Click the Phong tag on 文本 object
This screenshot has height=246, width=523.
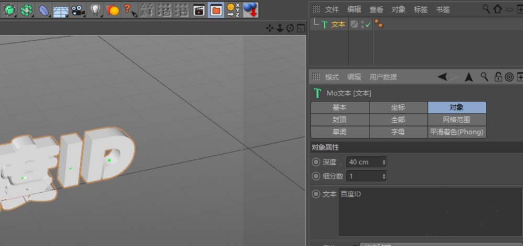click(379, 24)
